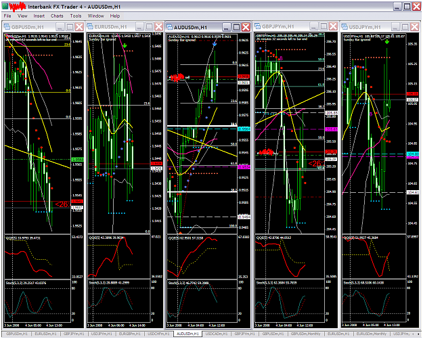Close the GBPUSDm,H1 chart window
The height and width of the screenshot is (339, 423).
pos(79,27)
